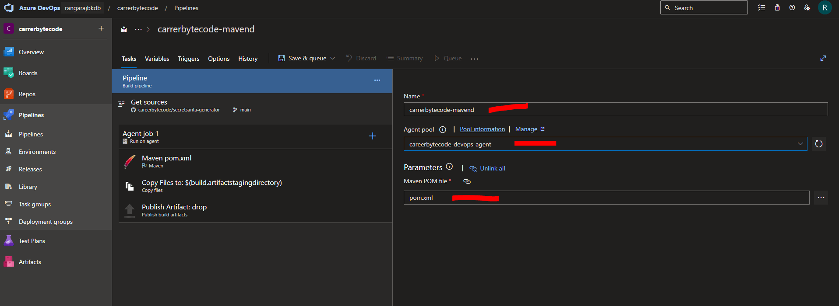The width and height of the screenshot is (839, 306).
Task: Open the toolbar more actions ellipsis
Action: [x=475, y=59]
